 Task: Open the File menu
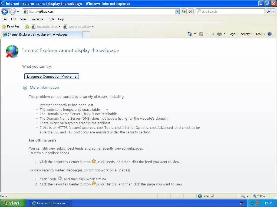pyautogui.click(x=5, y=19)
